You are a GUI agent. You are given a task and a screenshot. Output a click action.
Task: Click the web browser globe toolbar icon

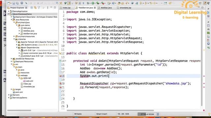pos(132,3)
